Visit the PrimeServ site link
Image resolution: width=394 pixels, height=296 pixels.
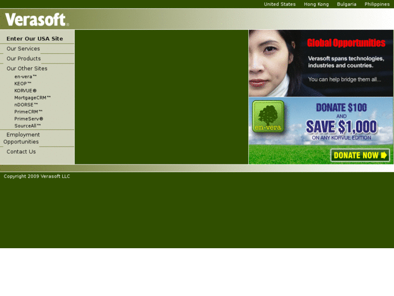tap(29, 119)
